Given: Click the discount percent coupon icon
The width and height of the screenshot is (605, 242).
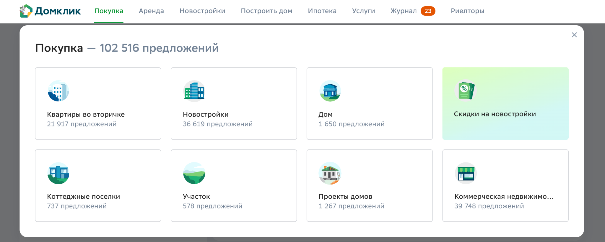Looking at the screenshot, I should [465, 91].
